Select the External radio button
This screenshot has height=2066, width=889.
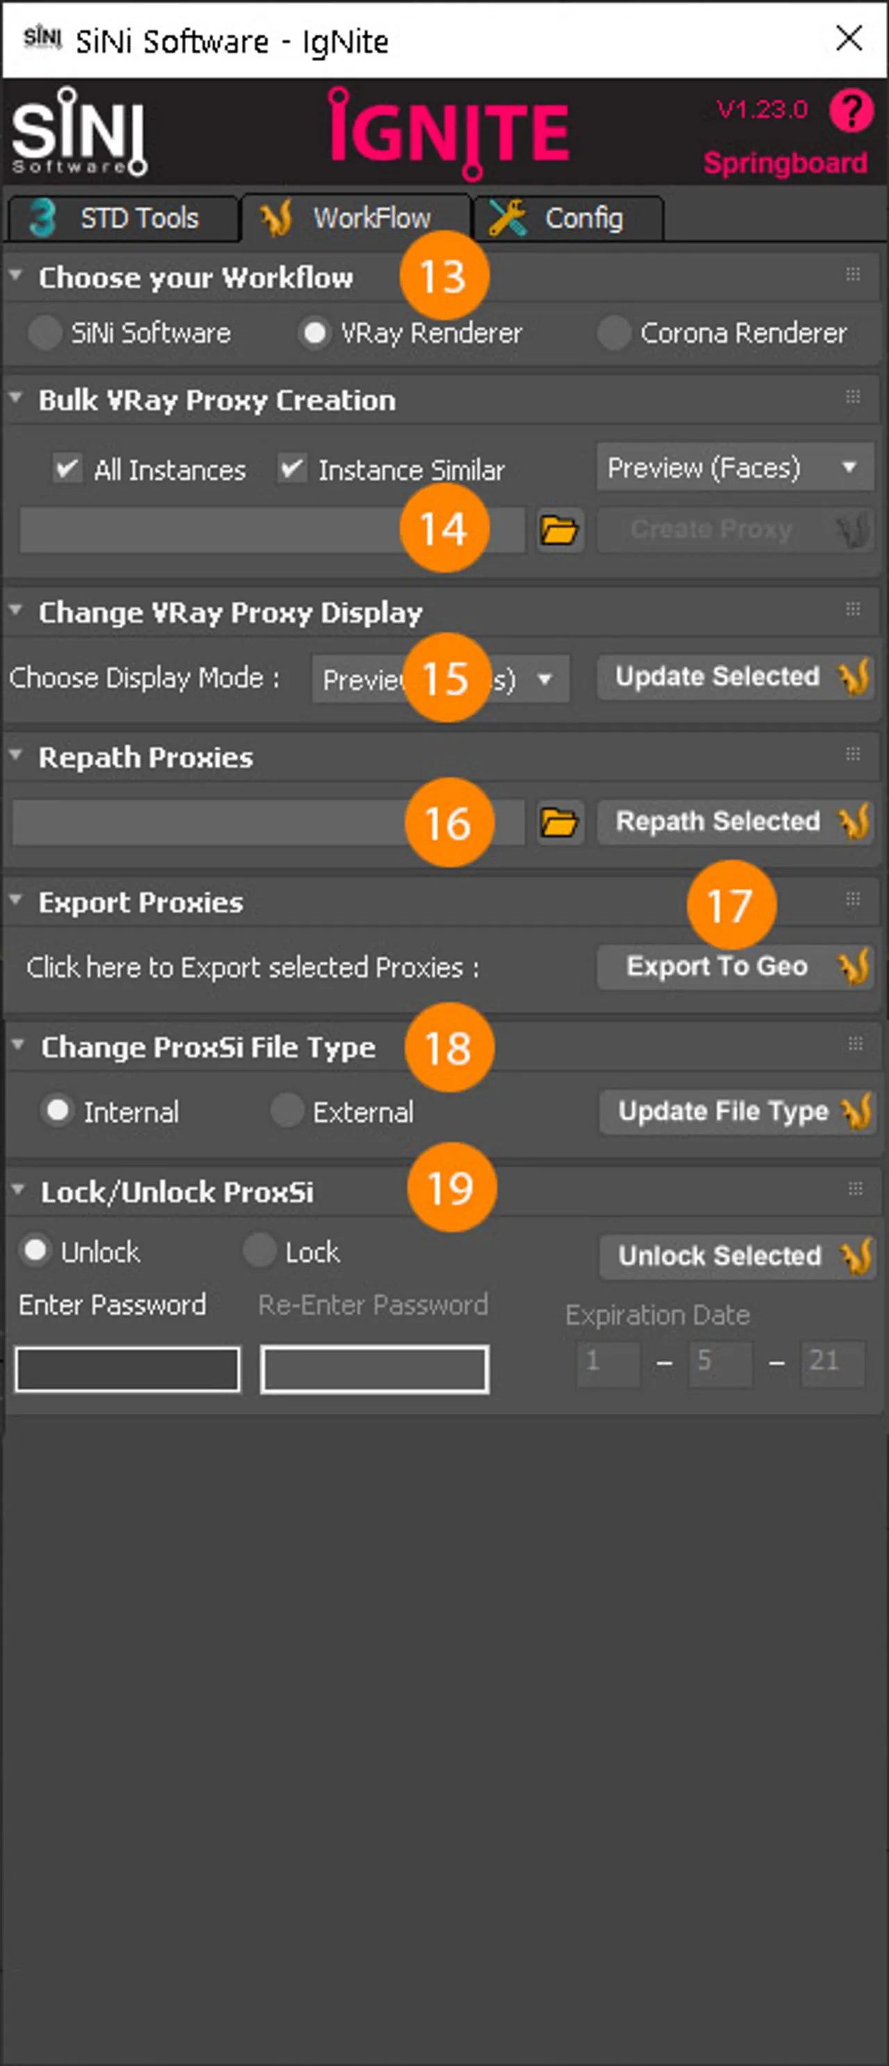tap(285, 1110)
